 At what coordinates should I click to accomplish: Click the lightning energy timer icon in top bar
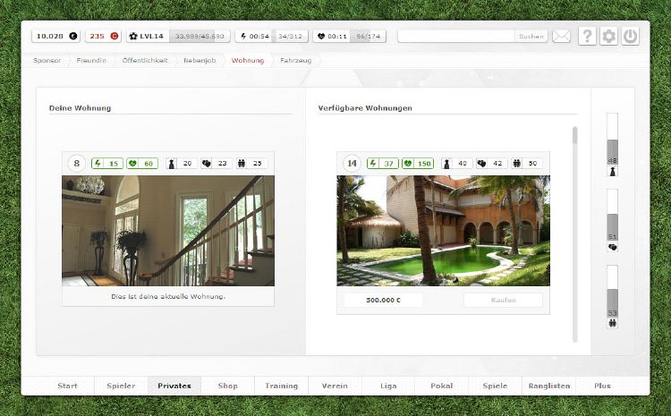tap(243, 37)
